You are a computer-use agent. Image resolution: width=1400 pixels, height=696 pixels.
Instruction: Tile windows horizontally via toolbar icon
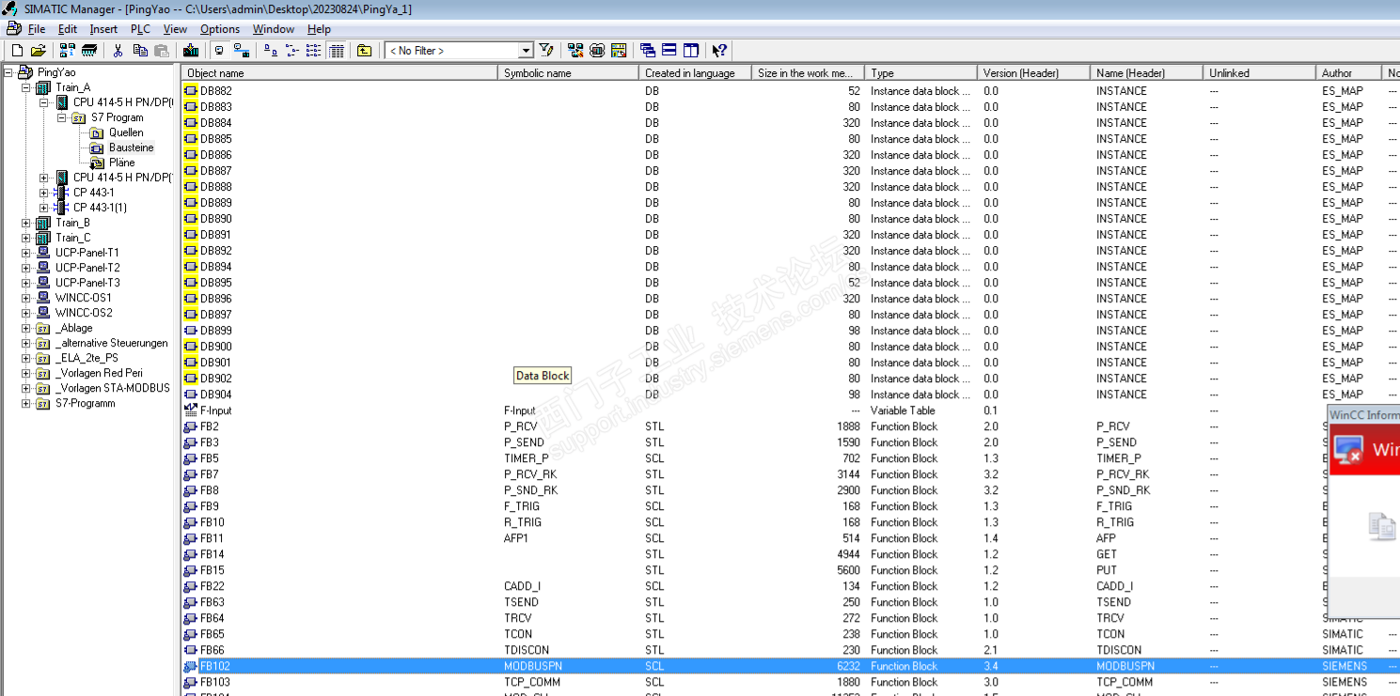click(669, 51)
